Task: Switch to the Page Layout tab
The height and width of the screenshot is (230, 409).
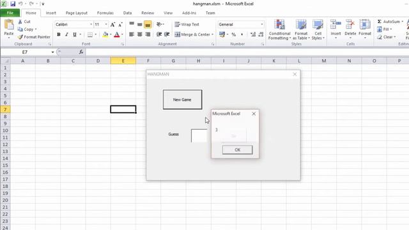Action: pos(77,13)
